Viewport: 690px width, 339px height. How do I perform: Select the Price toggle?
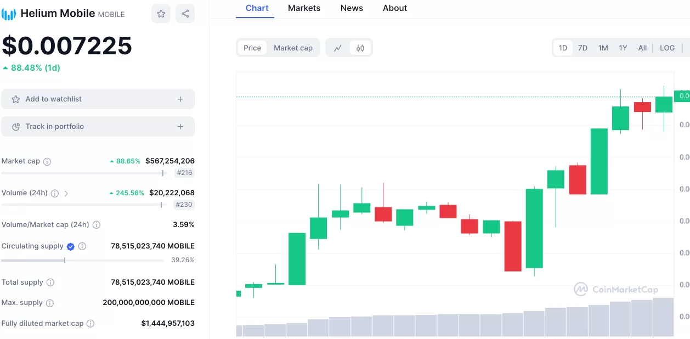tap(252, 48)
